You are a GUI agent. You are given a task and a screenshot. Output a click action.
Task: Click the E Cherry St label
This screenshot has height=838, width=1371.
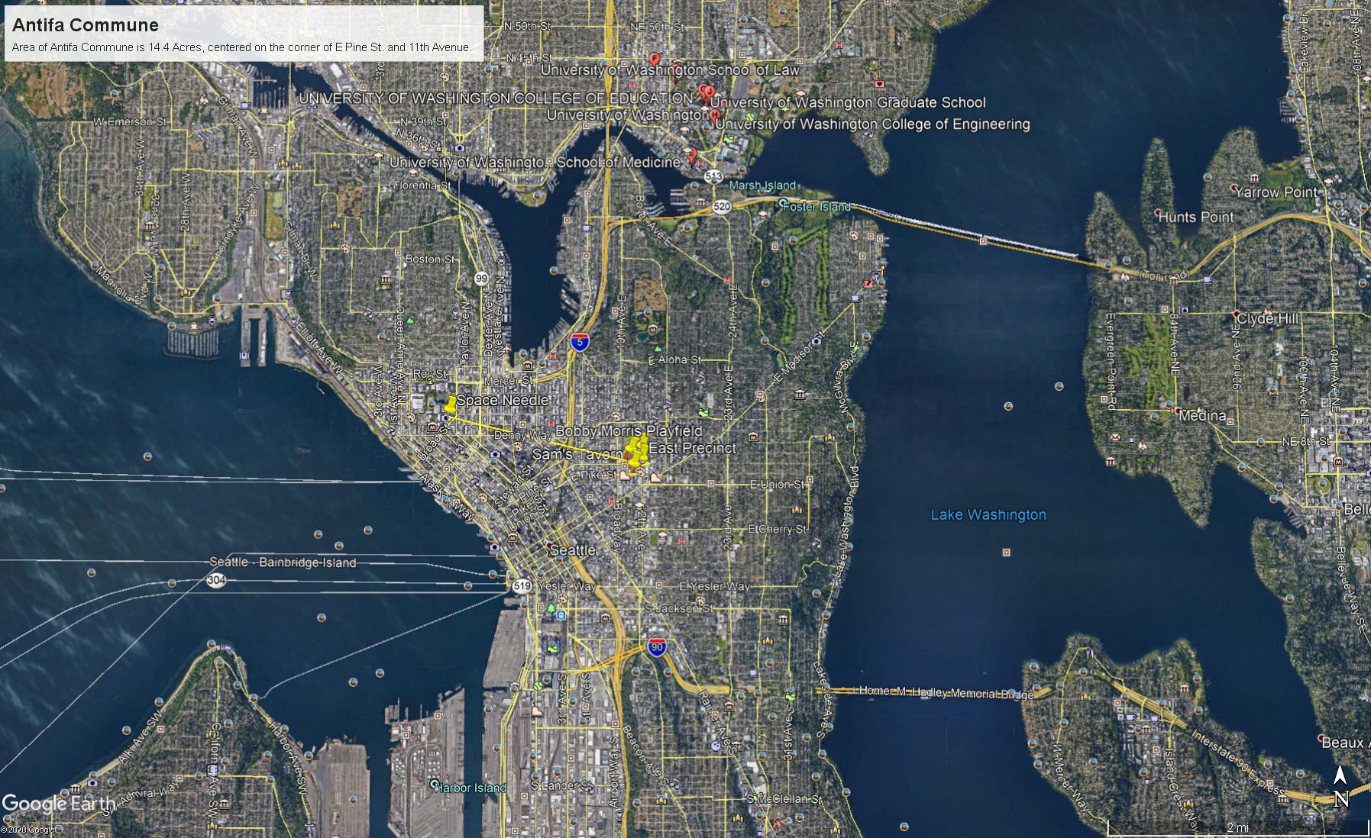(x=776, y=529)
